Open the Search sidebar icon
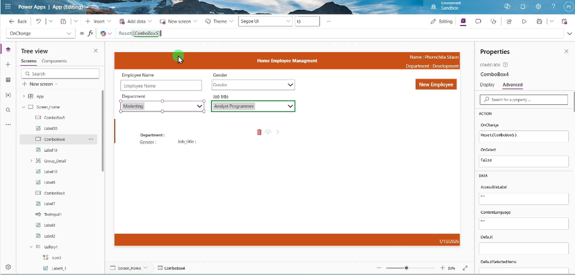Screen dimensions: 575x275 (x=8, y=109)
